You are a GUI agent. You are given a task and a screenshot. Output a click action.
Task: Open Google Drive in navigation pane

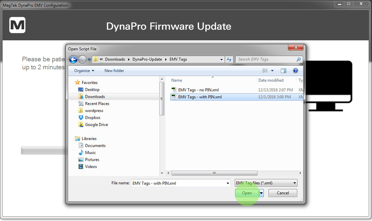point(96,125)
